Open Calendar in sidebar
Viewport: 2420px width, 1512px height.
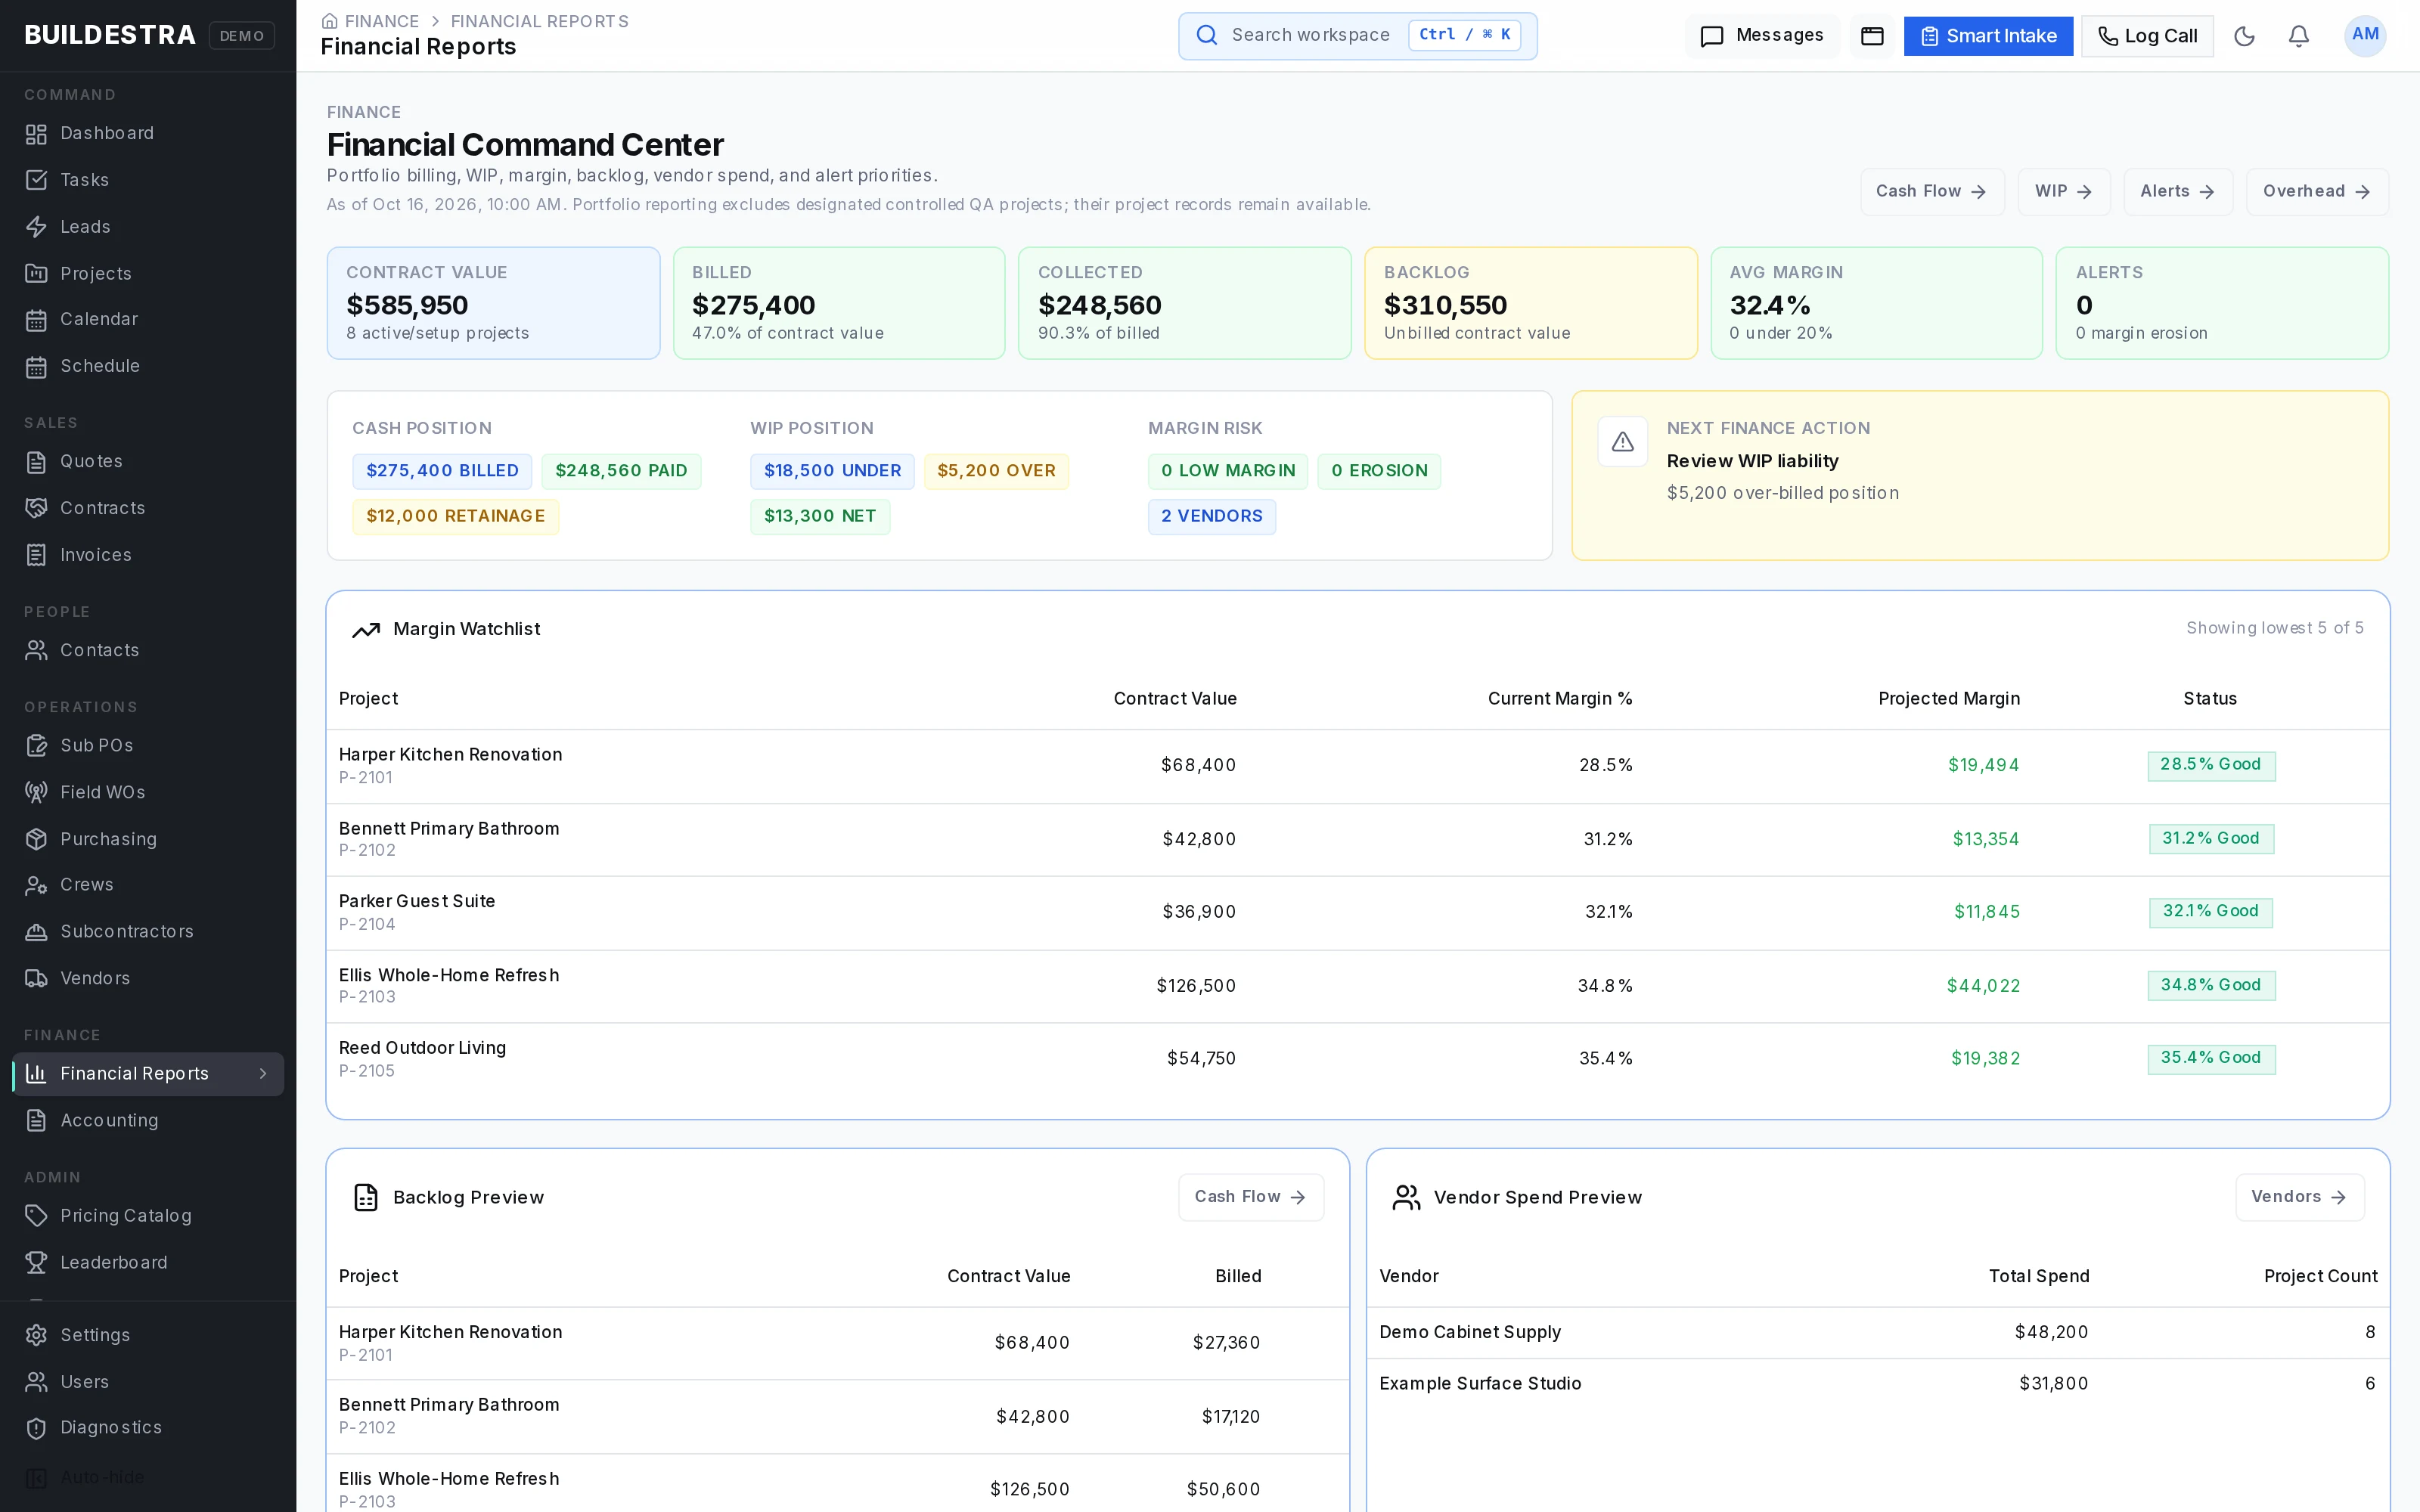click(148, 319)
